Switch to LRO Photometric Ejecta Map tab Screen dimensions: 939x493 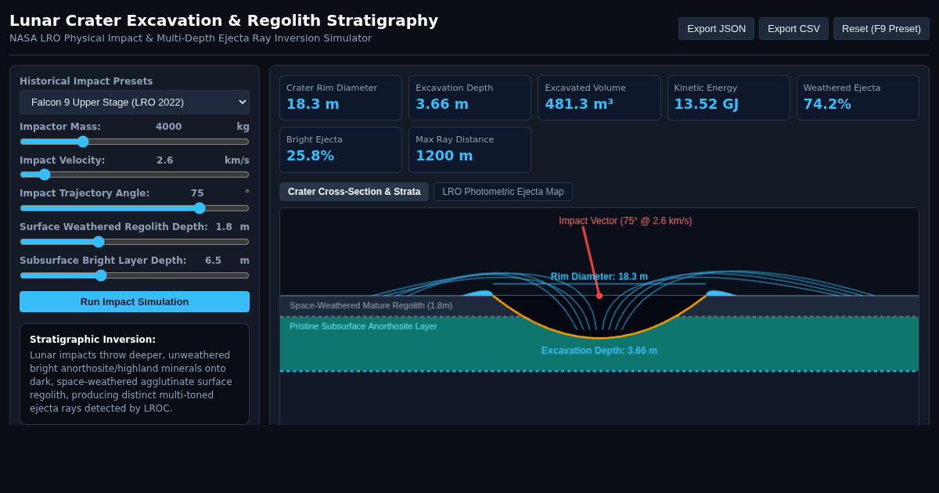tap(503, 192)
